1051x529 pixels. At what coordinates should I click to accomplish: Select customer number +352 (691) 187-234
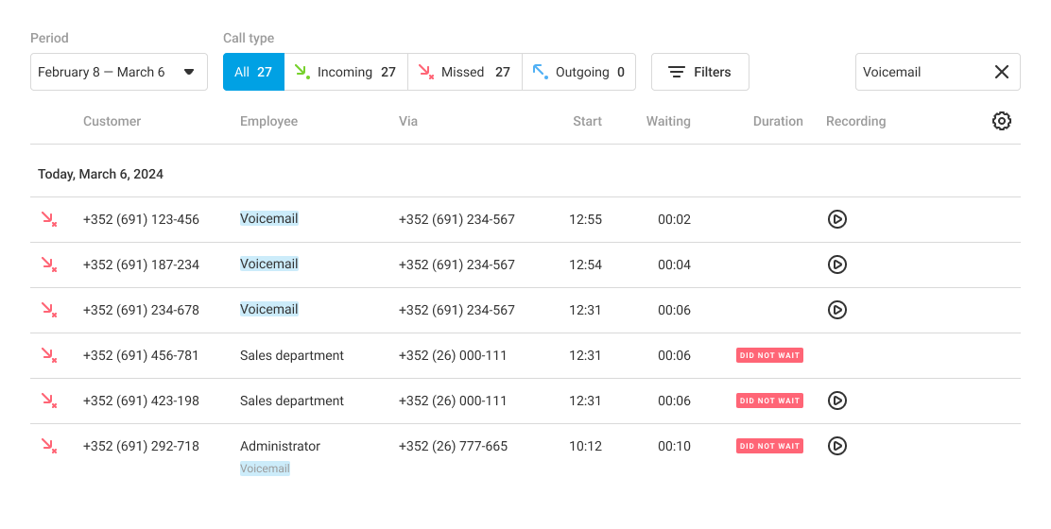[x=141, y=264]
